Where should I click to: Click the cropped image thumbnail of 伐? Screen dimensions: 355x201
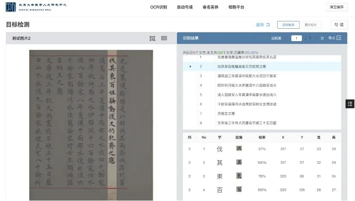[x=239, y=148]
